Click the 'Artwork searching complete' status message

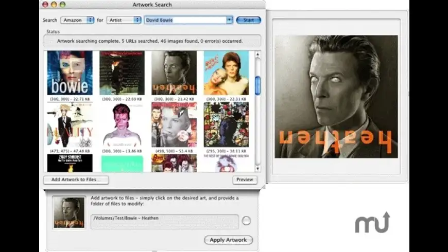pos(150,41)
